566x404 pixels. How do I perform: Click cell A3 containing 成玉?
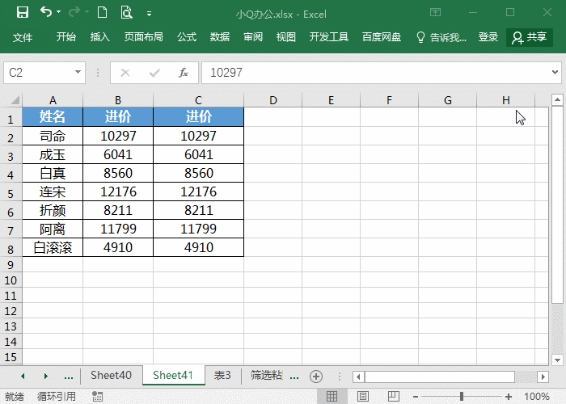[53, 155]
